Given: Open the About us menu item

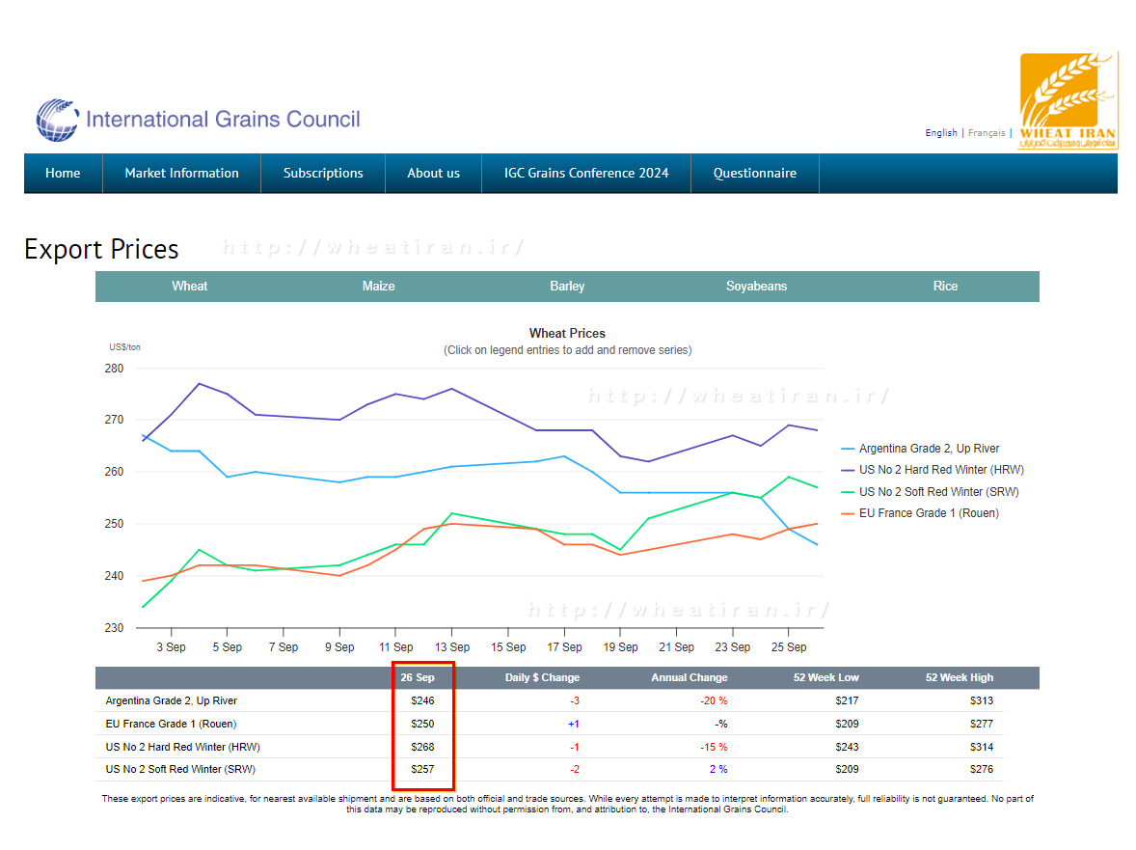Looking at the screenshot, I should tap(433, 174).
